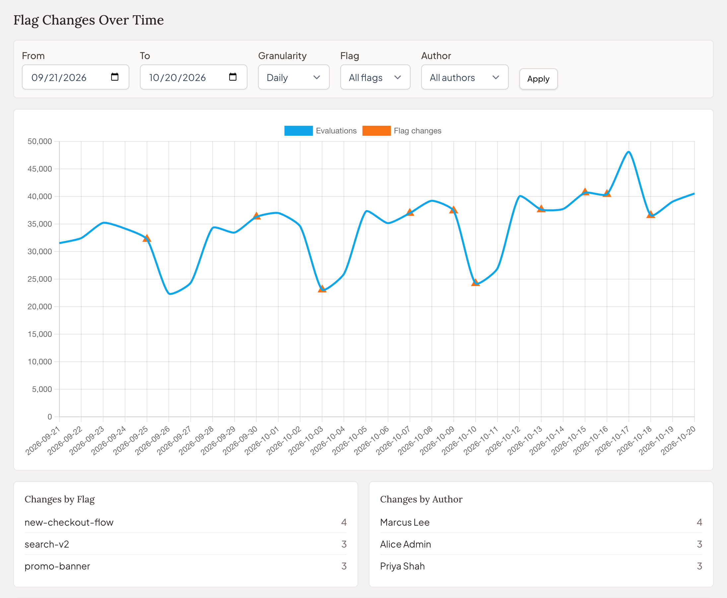Apply the selected filters
Image resolution: width=727 pixels, height=598 pixels.
coord(538,79)
